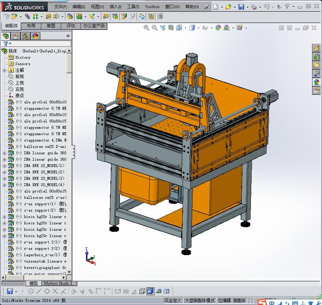Click the Instant3D ruler icon
Image resolution: width=322 pixels, height=305 pixels.
(x=142, y=16)
